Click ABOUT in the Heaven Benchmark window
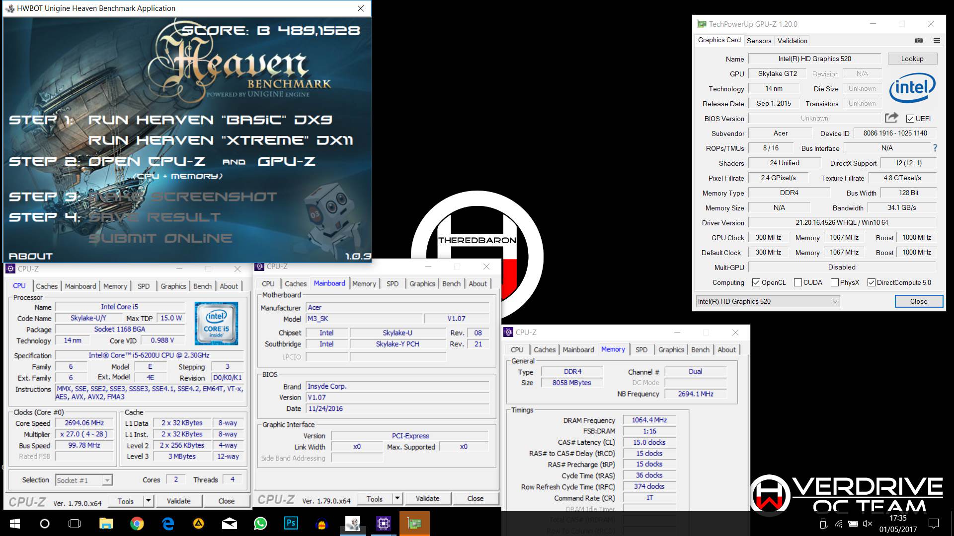The image size is (954, 536). (x=30, y=256)
